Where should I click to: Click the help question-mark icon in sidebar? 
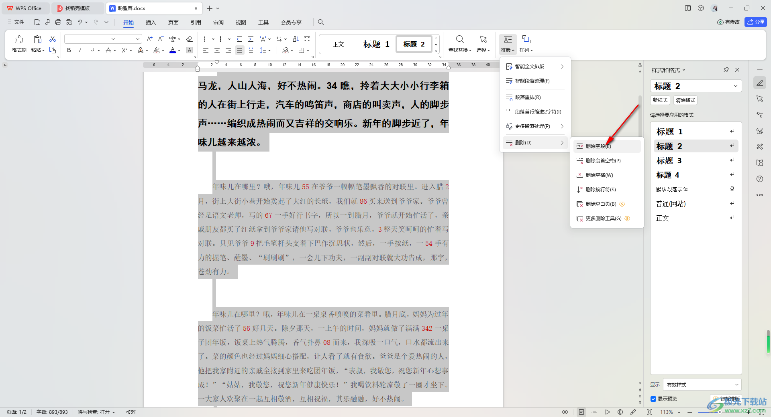tap(760, 179)
